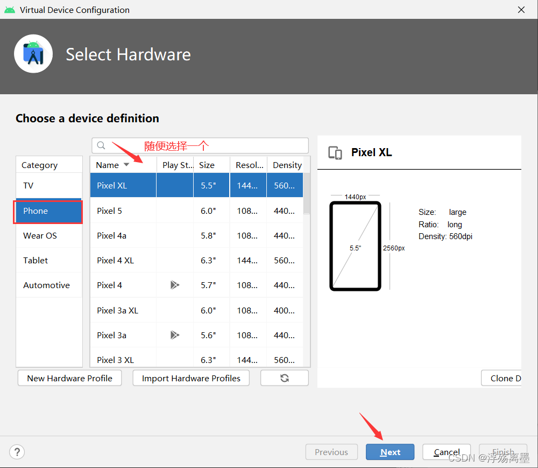Click the Category list header
The height and width of the screenshot is (468, 538).
pyautogui.click(x=49, y=165)
